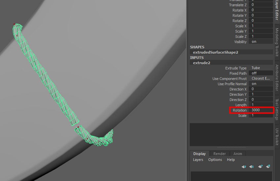Screen dimensions: 280x181
Task: Create new layer from selected objects
Action: tap(268, 167)
